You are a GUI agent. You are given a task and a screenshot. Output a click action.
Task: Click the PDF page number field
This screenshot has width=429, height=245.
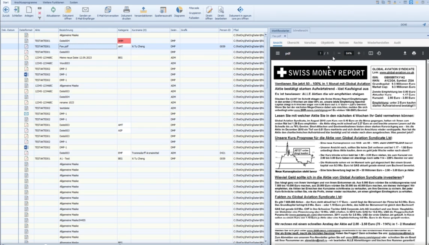point(320,53)
